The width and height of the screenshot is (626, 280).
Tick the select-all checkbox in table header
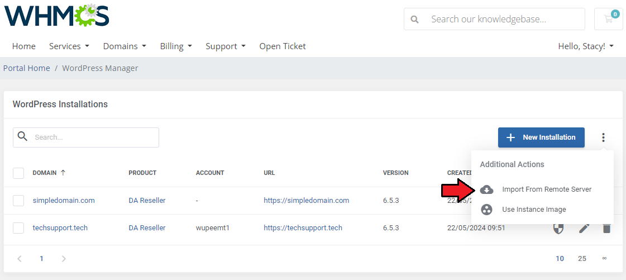point(18,173)
